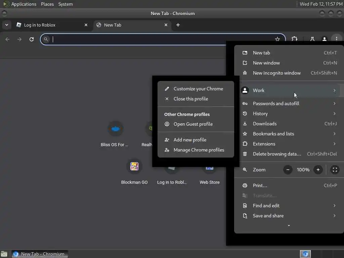Open the Log in to Robl... shortcut
This screenshot has width=344, height=258.
click(x=172, y=175)
